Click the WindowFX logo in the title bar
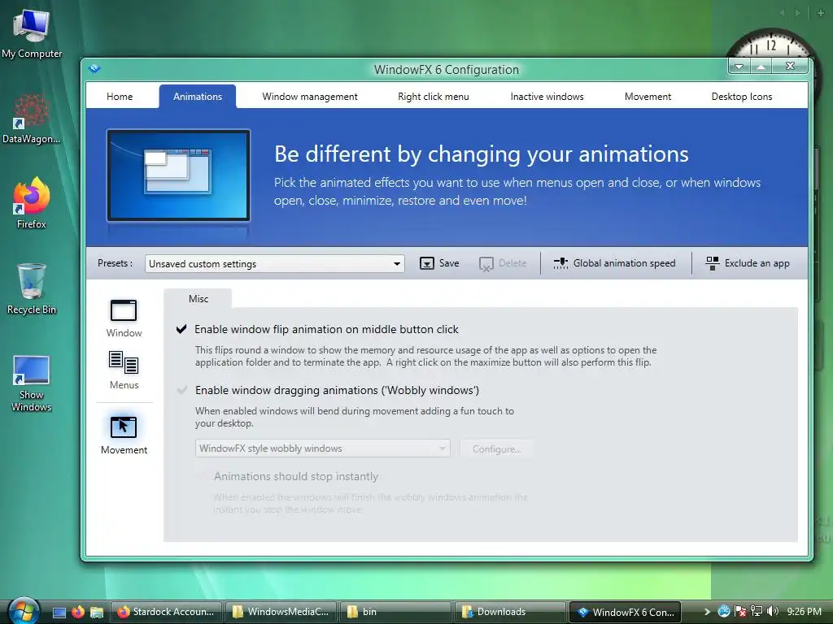833x624 pixels. (x=94, y=68)
